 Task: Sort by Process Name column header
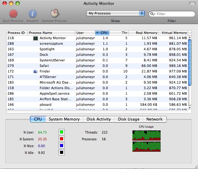(x=51, y=33)
